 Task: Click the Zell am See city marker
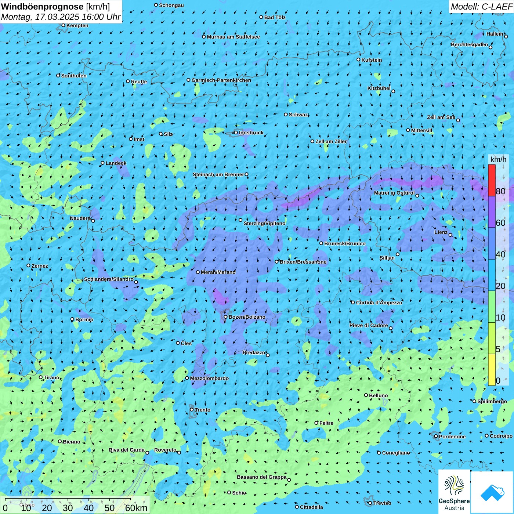coord(458,120)
